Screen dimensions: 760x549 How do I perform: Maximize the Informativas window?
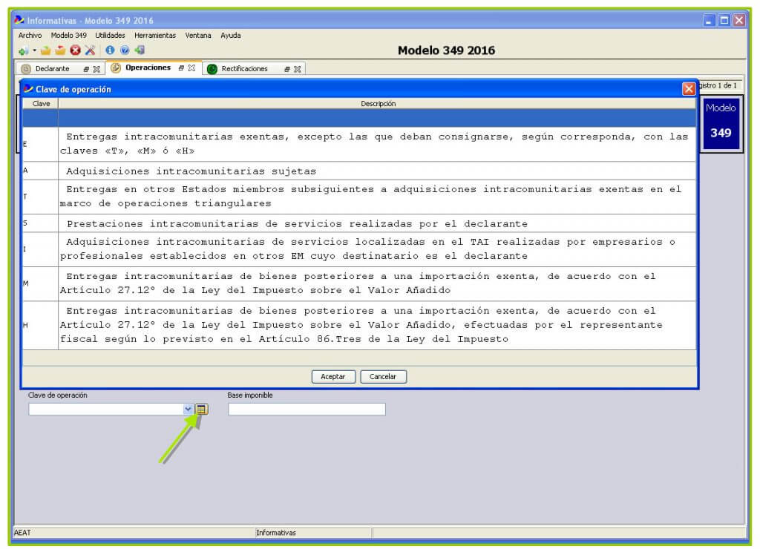click(724, 20)
